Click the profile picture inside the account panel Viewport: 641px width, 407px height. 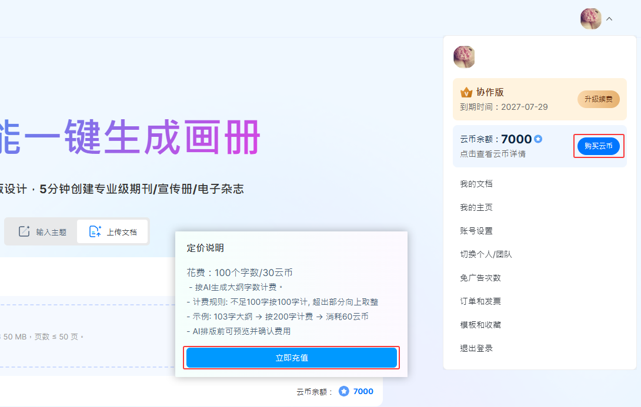[x=464, y=57]
